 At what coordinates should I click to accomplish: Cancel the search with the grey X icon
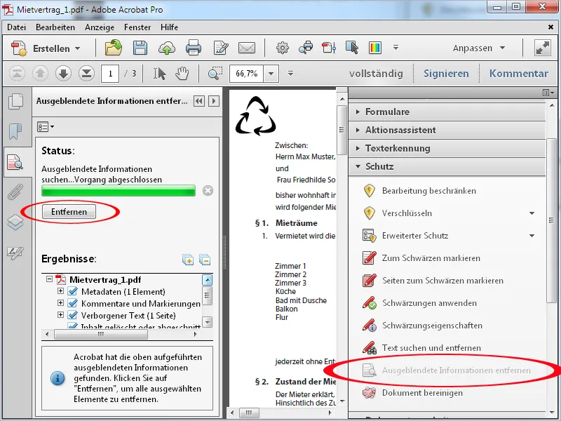pyautogui.click(x=208, y=190)
